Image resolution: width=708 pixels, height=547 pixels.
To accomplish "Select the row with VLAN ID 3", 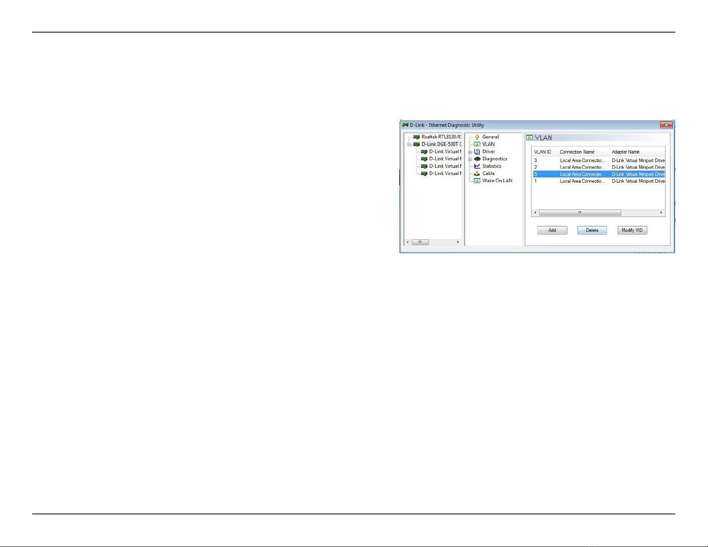I will [x=599, y=160].
